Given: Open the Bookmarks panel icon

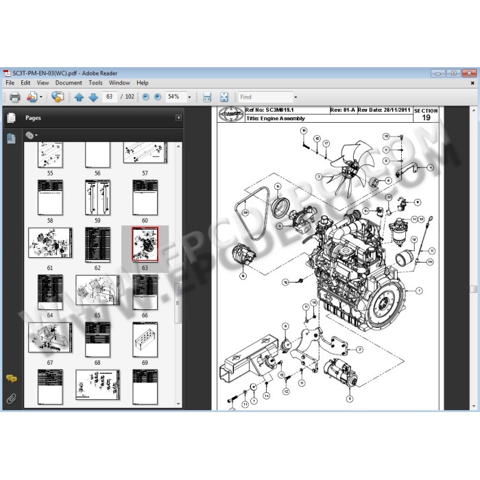Looking at the screenshot, I should coord(12,139).
